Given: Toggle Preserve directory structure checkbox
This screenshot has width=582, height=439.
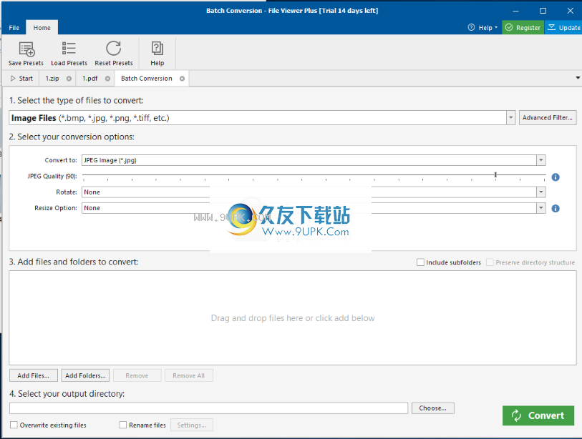Looking at the screenshot, I should [490, 262].
